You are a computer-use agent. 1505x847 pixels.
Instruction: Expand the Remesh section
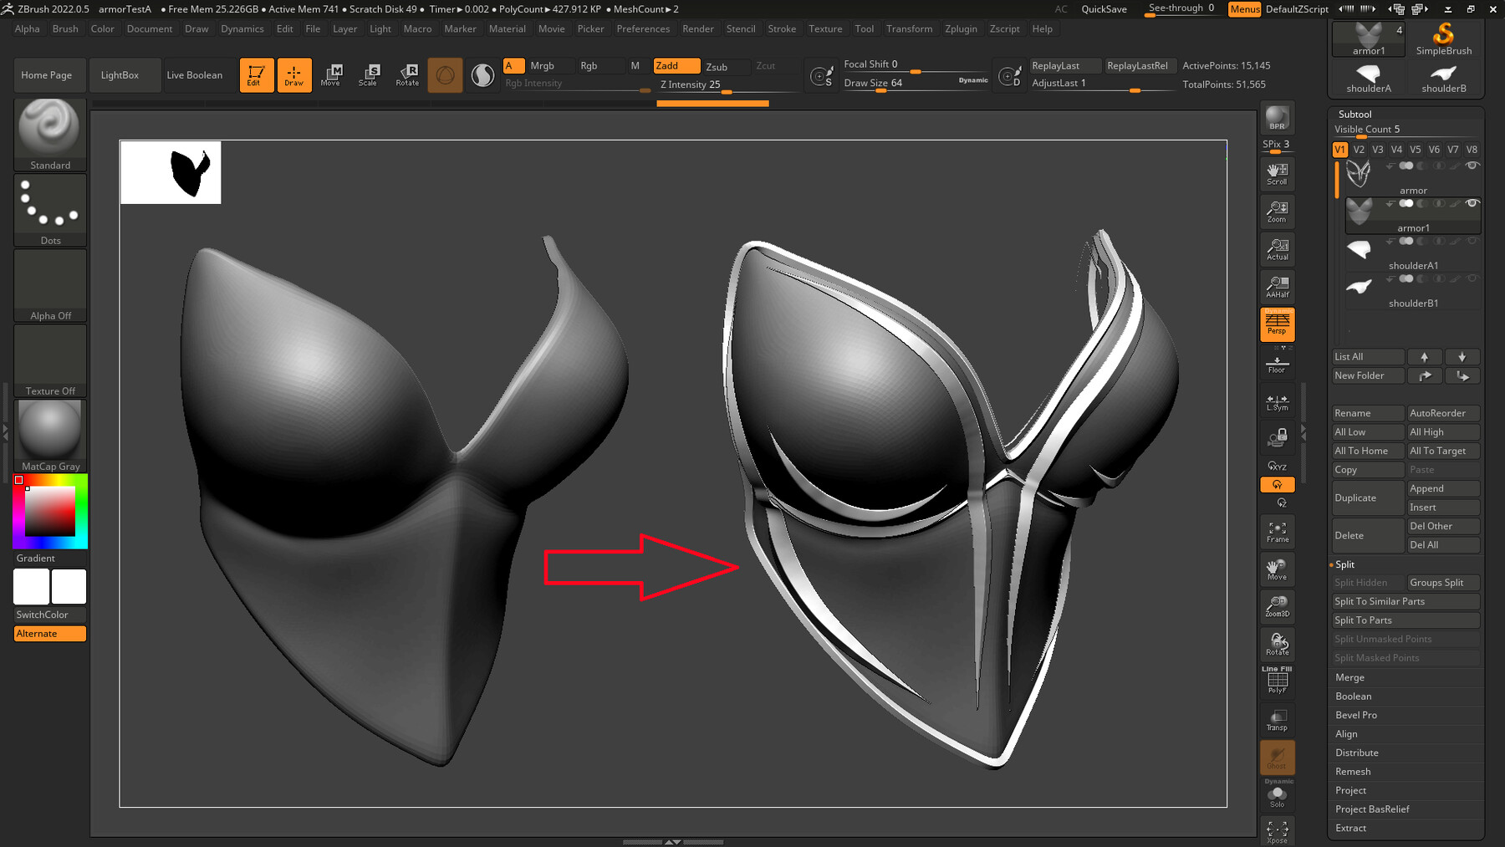pos(1353,772)
